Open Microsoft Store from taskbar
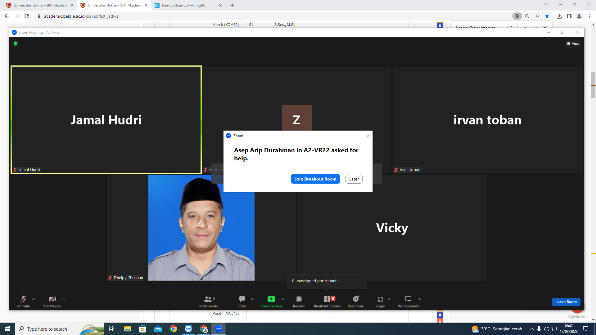This screenshot has width=596, height=335. [142, 329]
